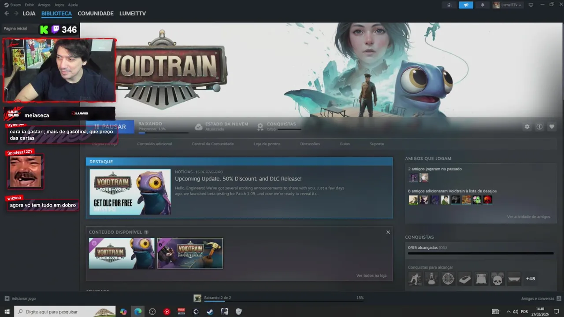Open the Supporter Upgrade DLC thumbnail

190,253
